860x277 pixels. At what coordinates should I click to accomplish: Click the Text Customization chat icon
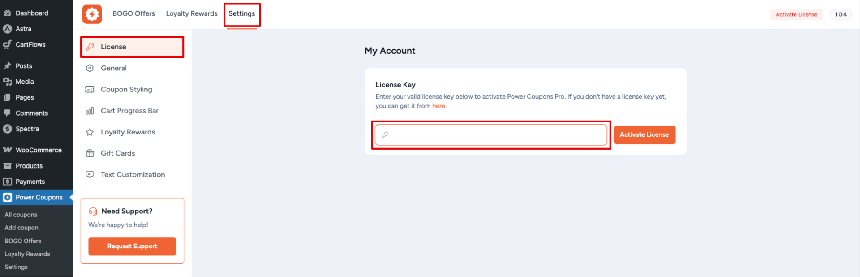90,174
